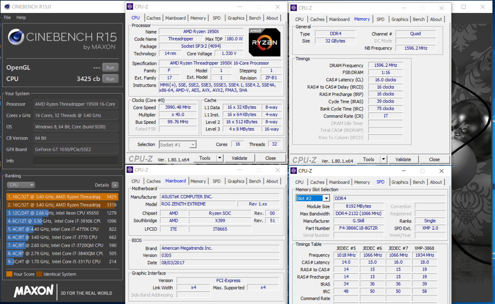Click the orange Your Score legend swatch
The height and width of the screenshot is (304, 495).
pyautogui.click(x=9, y=274)
